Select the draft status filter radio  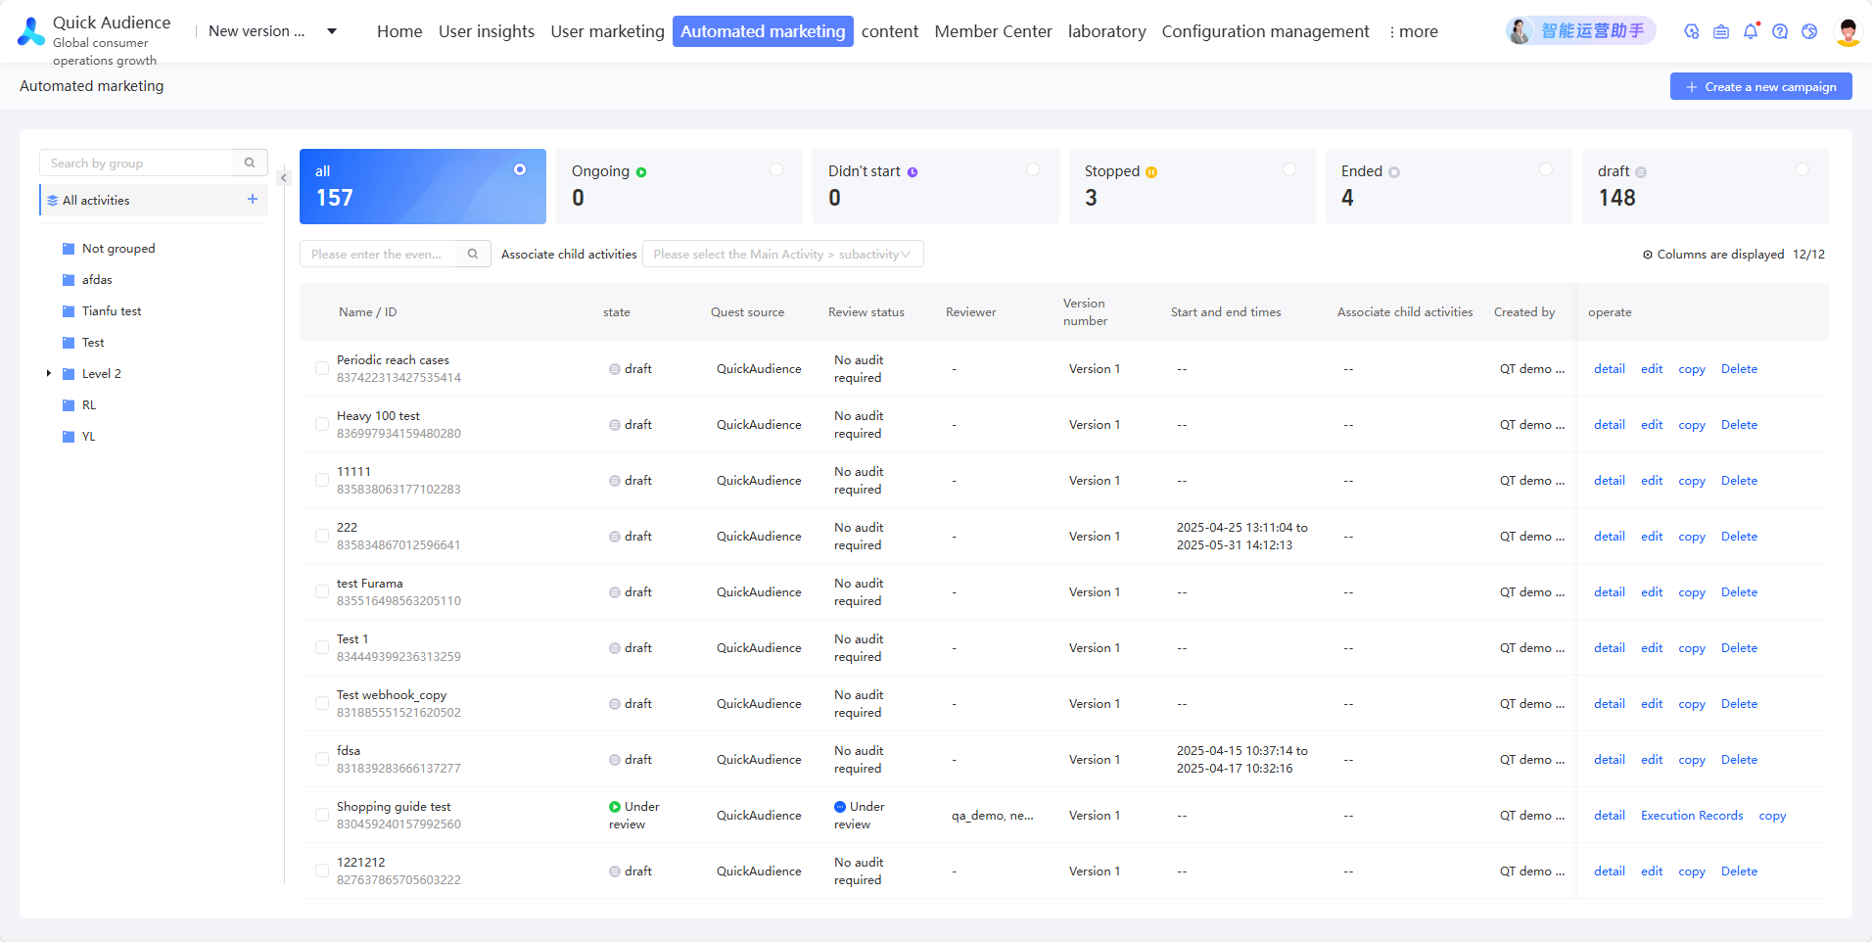coord(1802,169)
